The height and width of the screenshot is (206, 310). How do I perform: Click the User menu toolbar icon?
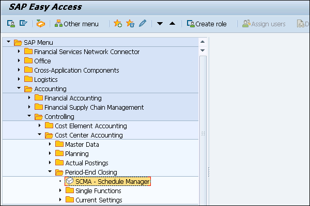[x=11, y=24]
